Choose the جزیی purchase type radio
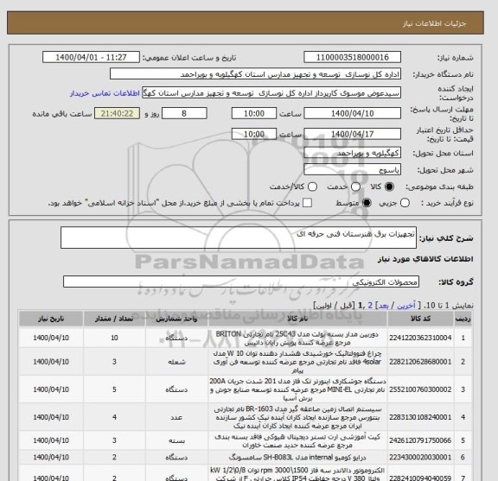Screen dimensions: 498x481 pyautogui.click(x=405, y=203)
